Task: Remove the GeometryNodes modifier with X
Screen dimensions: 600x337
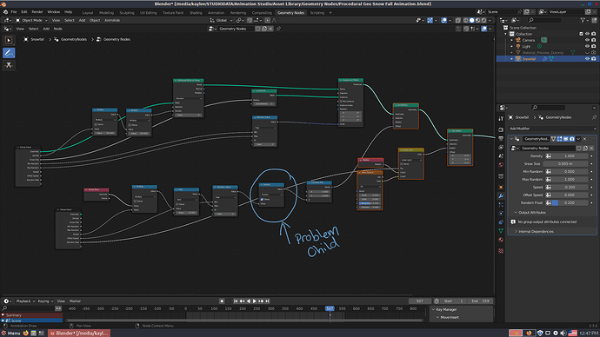Action: pyautogui.click(x=584, y=139)
